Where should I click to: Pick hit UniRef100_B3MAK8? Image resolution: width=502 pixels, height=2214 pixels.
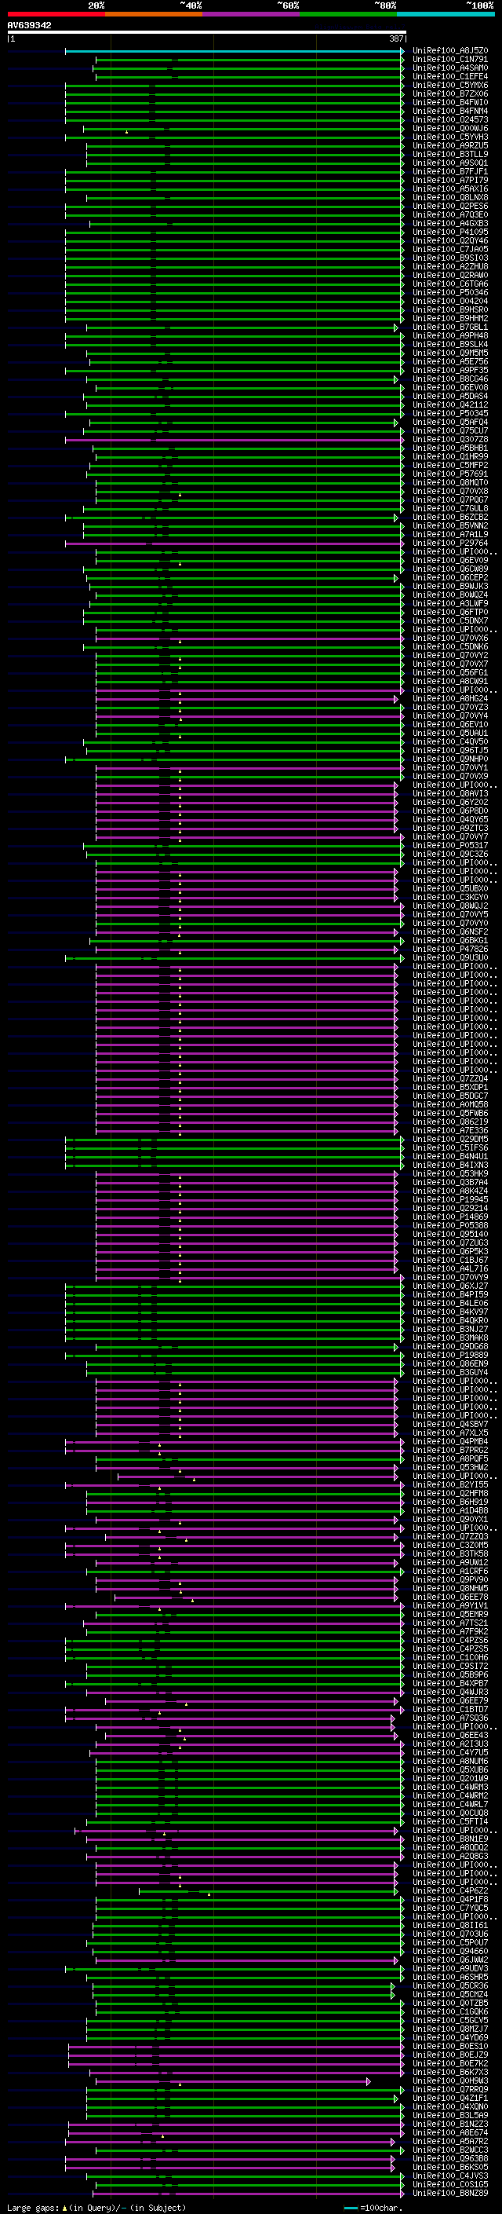pyautogui.click(x=450, y=1338)
